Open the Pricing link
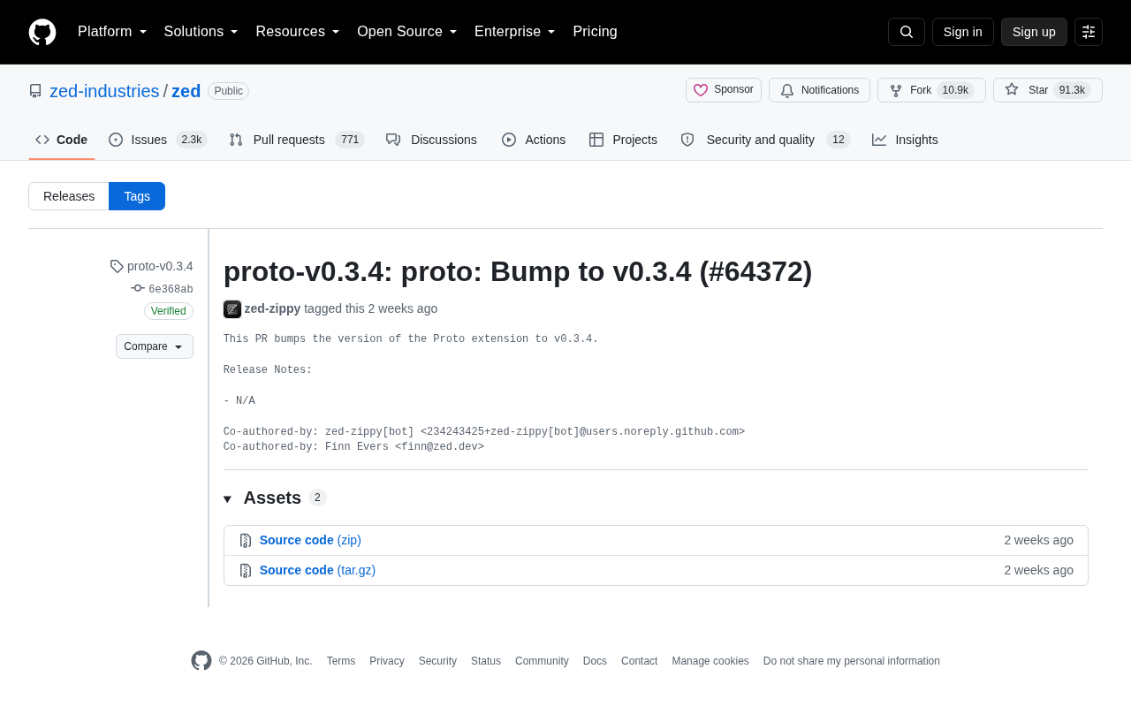Screen dimensions: 1131x707 [x=595, y=32]
